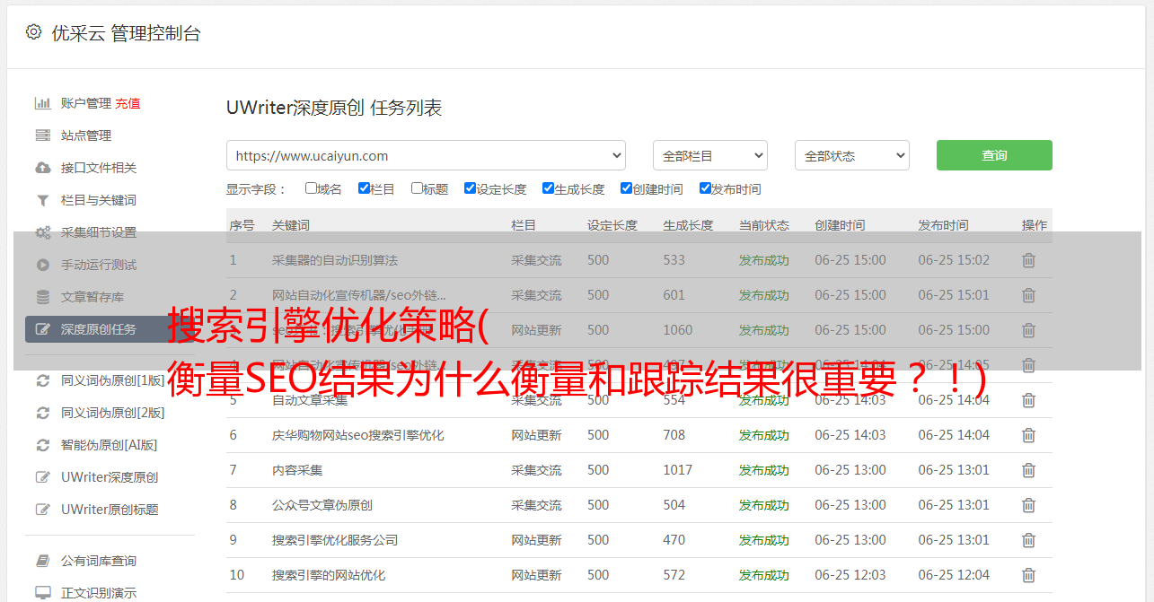Select UWriter原创标题 in the sidebar
Image resolution: width=1154 pixels, height=602 pixels.
[110, 510]
